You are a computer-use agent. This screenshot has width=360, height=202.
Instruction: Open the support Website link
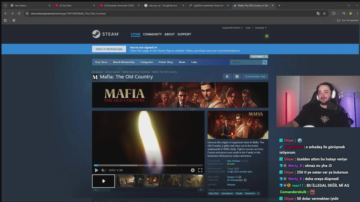[x=231, y=185]
